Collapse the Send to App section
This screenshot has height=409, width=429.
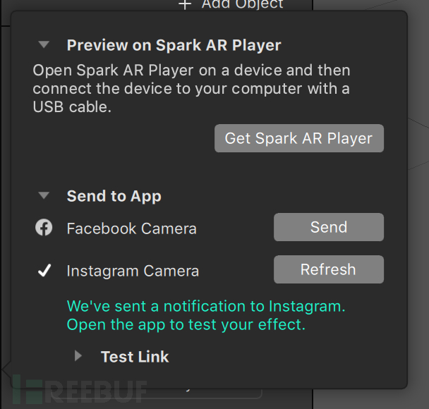[x=44, y=195]
